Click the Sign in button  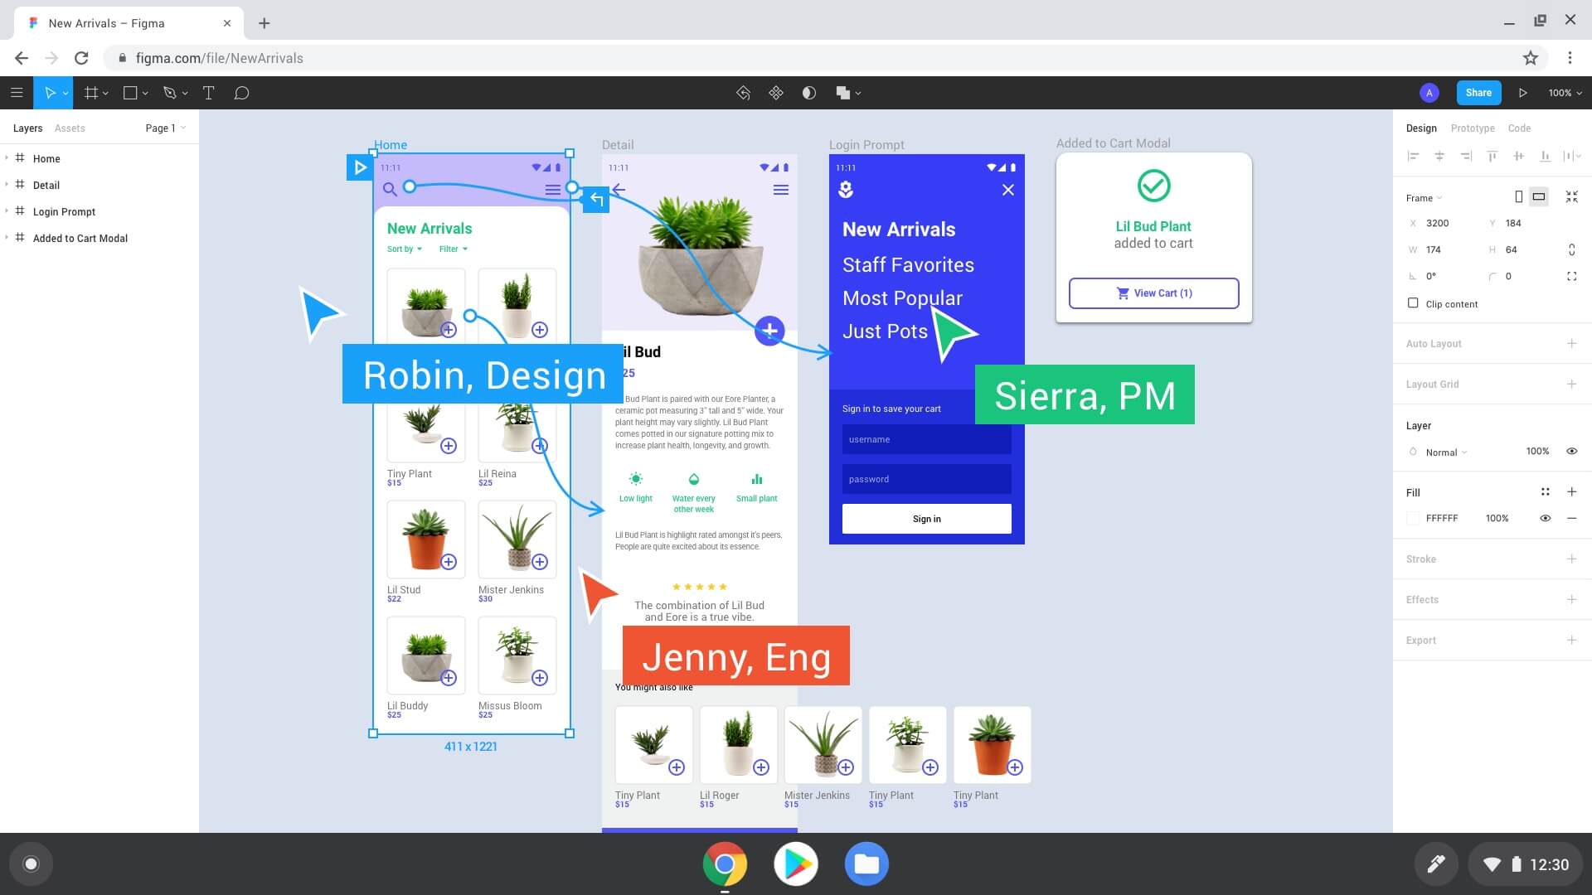(926, 519)
